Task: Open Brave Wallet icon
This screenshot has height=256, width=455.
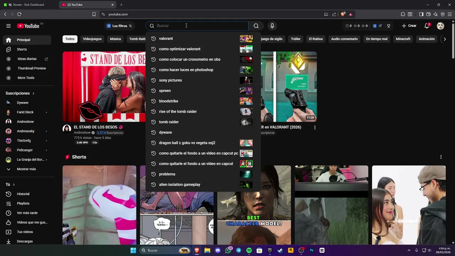Action: 428,14
